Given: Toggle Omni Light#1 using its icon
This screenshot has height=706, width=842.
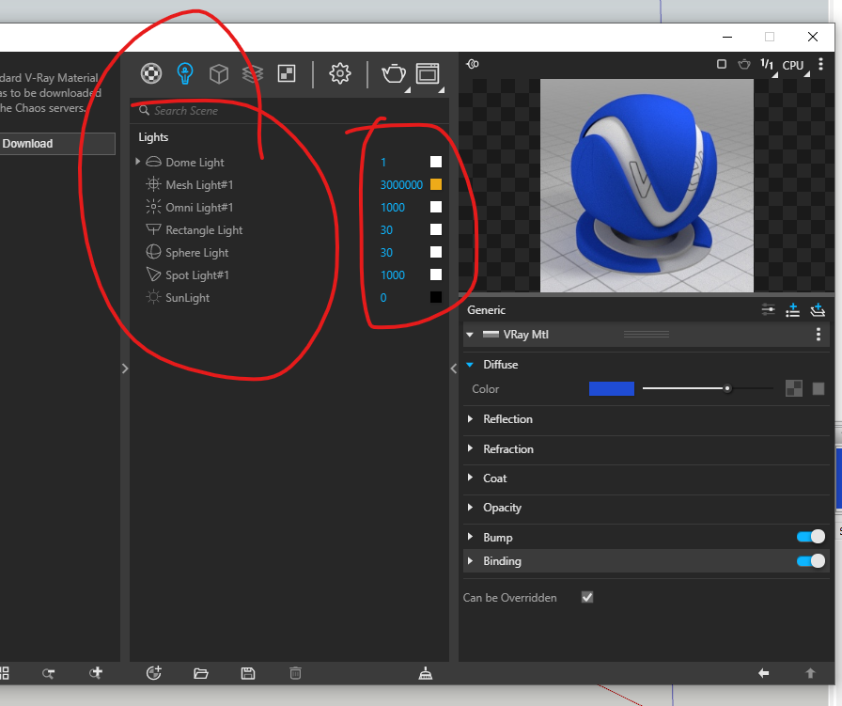Looking at the screenshot, I should 153,207.
